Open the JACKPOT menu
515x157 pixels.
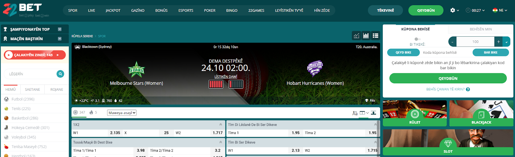coord(113,11)
